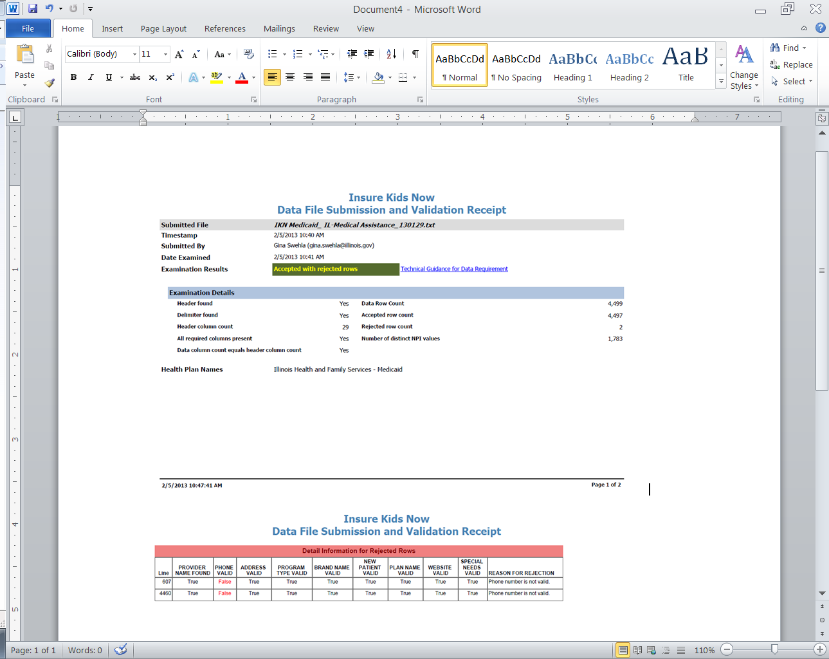The image size is (829, 659).
Task: Expand the font size dropdown
Action: coord(165,54)
